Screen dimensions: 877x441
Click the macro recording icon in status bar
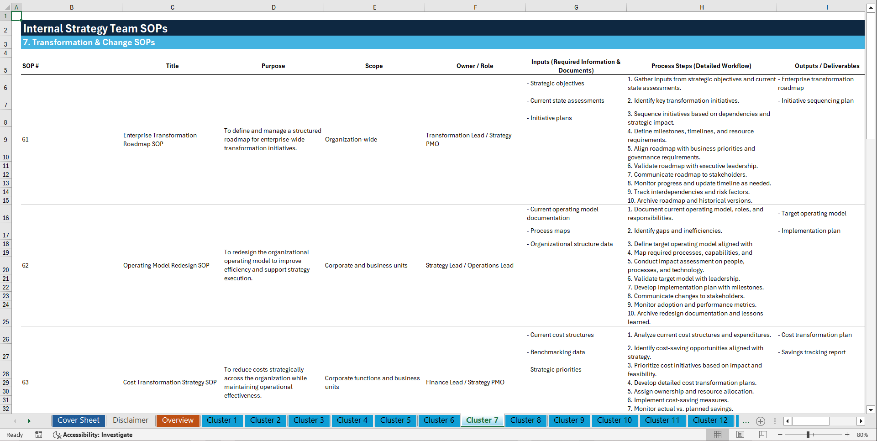coord(39,435)
